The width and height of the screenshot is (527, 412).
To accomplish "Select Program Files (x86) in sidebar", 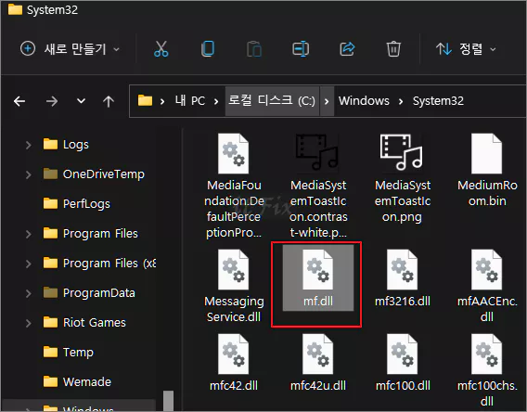I will pyautogui.click(x=100, y=264).
